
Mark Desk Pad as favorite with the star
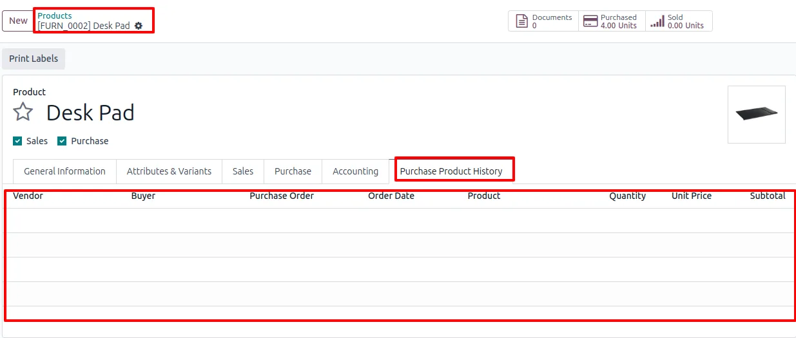[23, 112]
